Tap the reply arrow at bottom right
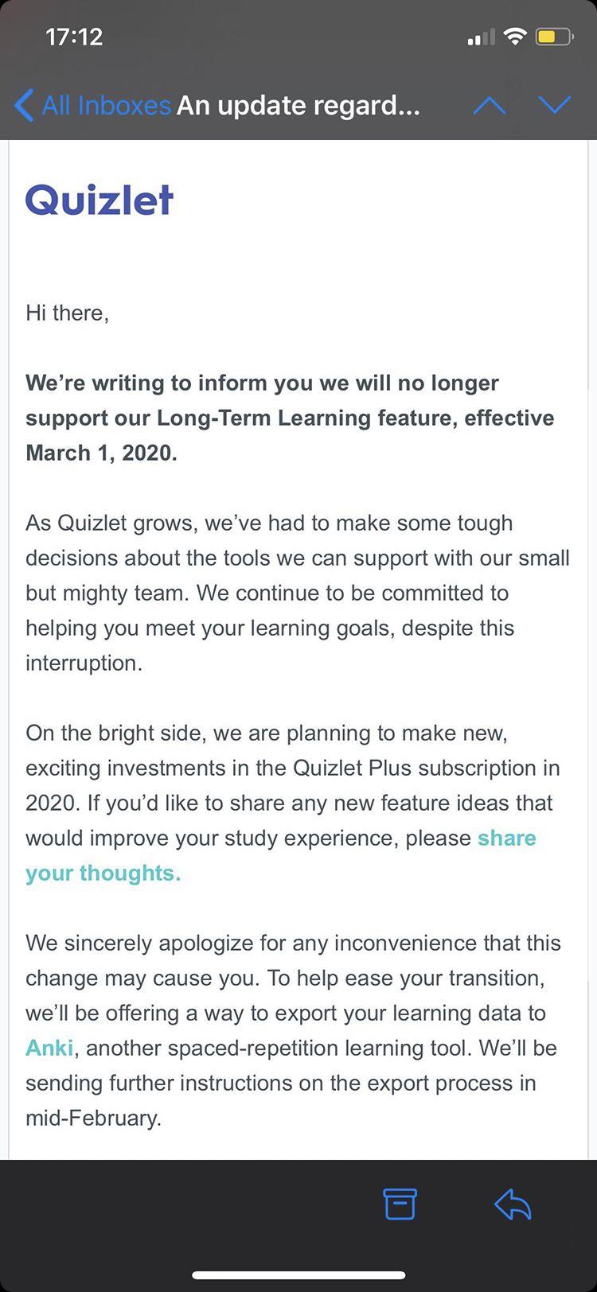Viewport: 597px width, 1292px height. 512,1204
